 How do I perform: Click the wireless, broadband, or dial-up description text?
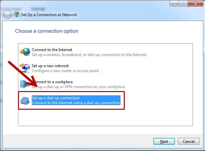89,55
